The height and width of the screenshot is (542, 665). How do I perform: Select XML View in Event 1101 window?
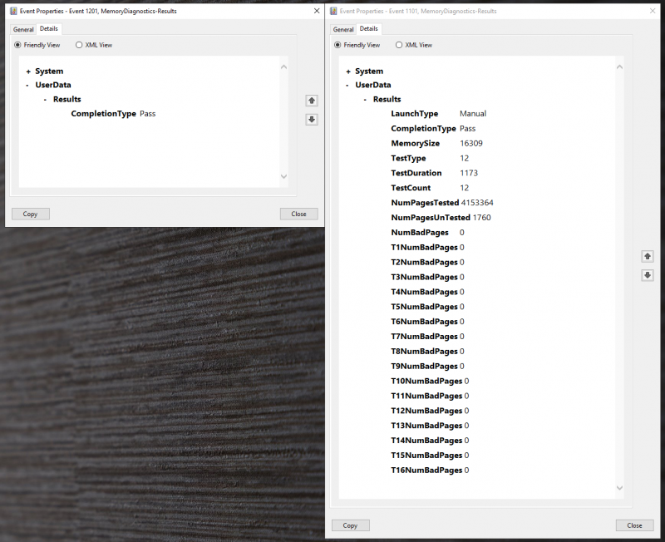click(x=399, y=45)
